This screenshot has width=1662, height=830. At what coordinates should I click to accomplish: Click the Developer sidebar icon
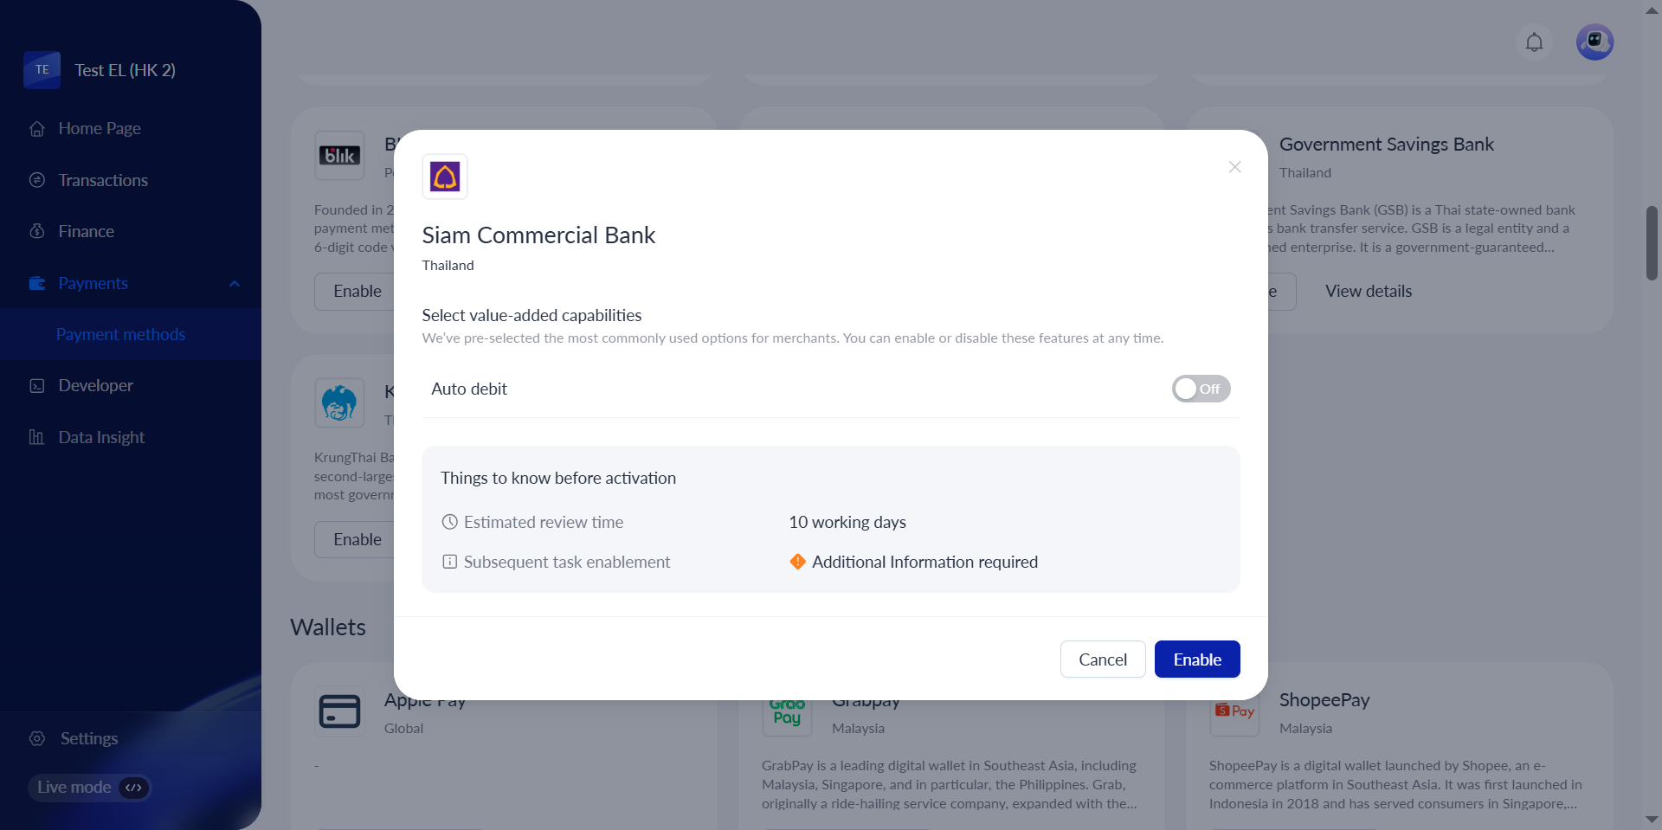[x=37, y=386]
